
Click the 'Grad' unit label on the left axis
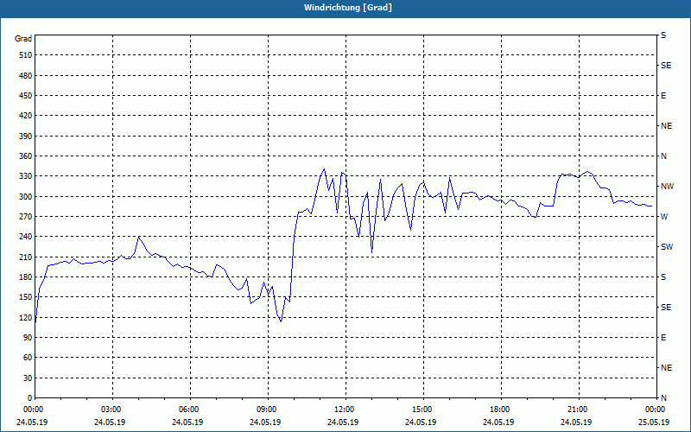tap(23, 39)
